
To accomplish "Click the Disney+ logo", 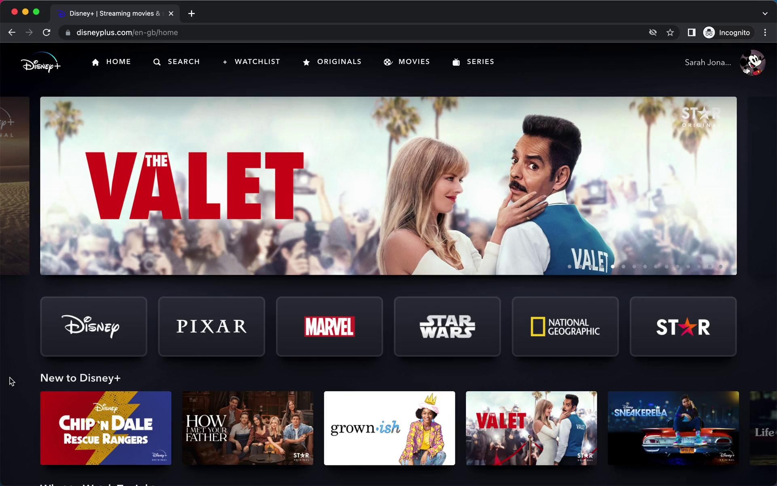I will (x=40, y=63).
